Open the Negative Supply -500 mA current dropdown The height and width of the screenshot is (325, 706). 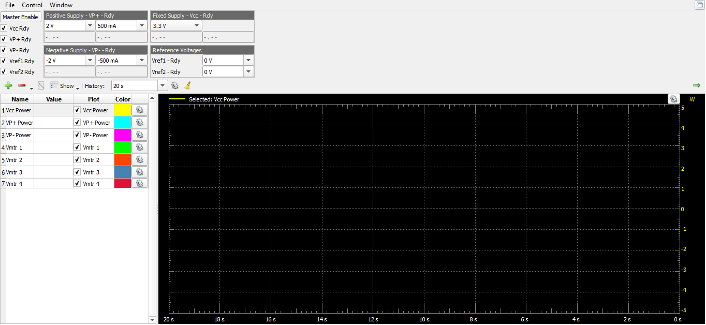point(142,61)
